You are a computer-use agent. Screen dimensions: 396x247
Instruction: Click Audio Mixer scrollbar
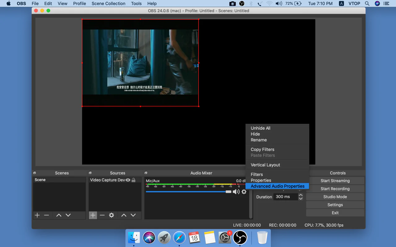tap(251, 198)
